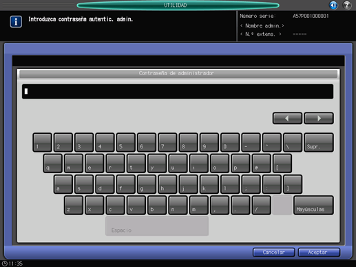
Task: Tap the 6 key
Action: coord(147,142)
